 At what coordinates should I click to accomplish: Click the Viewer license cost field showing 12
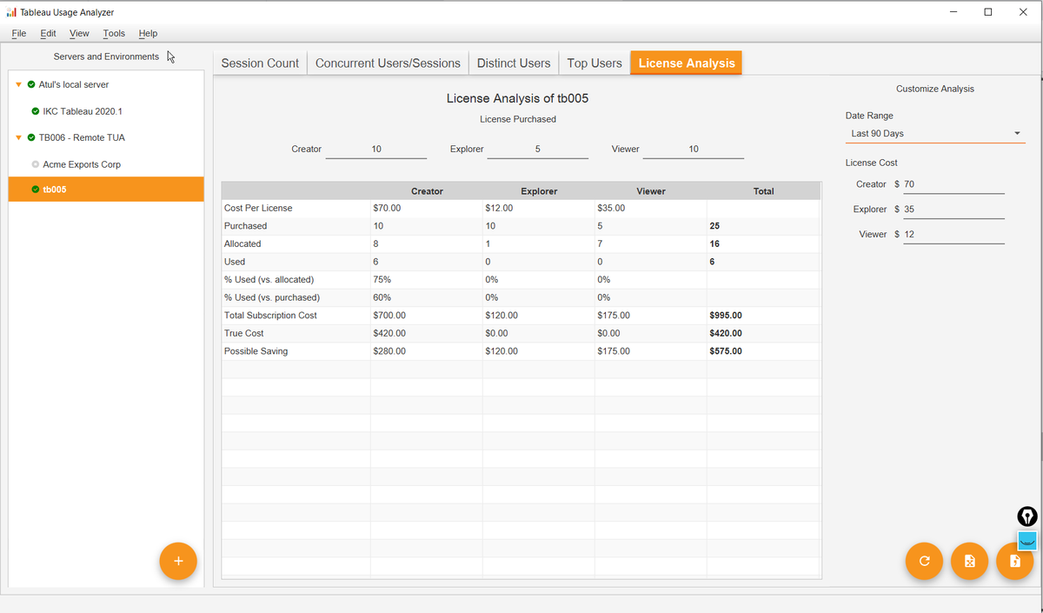click(x=953, y=235)
